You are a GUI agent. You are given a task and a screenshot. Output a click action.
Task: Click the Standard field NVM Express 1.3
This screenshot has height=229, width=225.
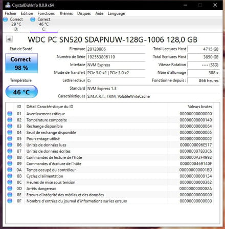[x=153, y=89]
